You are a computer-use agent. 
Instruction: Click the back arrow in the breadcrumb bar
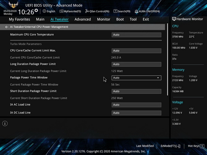[6, 27]
